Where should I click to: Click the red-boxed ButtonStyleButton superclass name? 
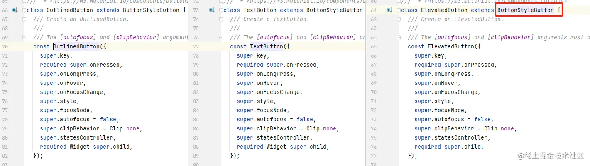[x=525, y=10]
